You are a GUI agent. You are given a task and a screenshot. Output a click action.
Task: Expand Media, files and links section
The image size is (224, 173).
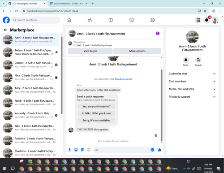pyautogui.click(x=192, y=89)
